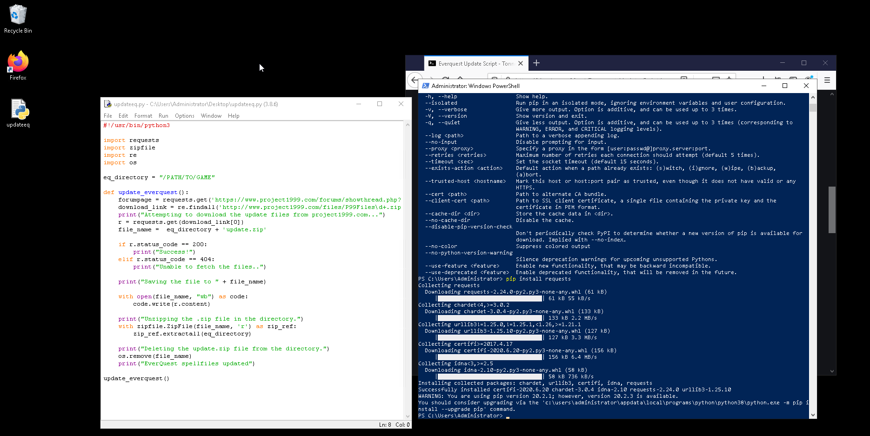Click the eq_directory "/PATH/TO/GAME" line
Image resolution: width=870 pixels, height=436 pixels.
(159, 178)
